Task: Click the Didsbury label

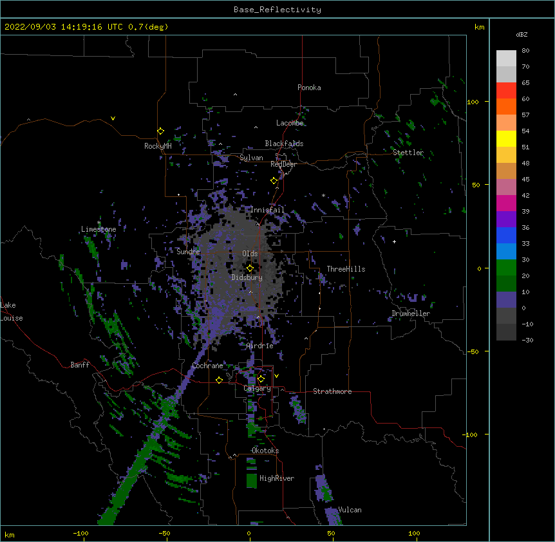Action: click(247, 277)
